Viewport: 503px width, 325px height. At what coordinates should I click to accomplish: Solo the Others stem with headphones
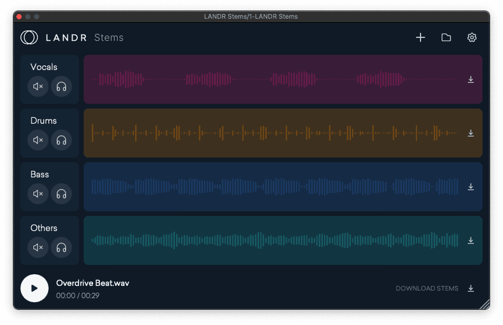tap(61, 248)
